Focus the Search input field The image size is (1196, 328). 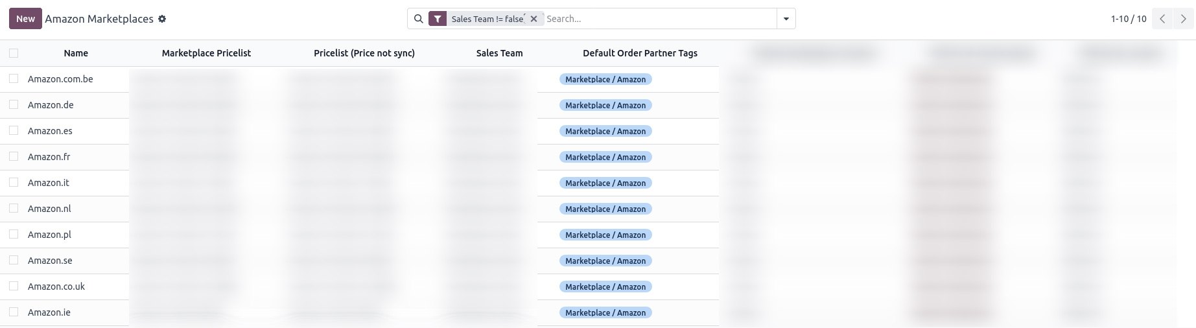[660, 19]
